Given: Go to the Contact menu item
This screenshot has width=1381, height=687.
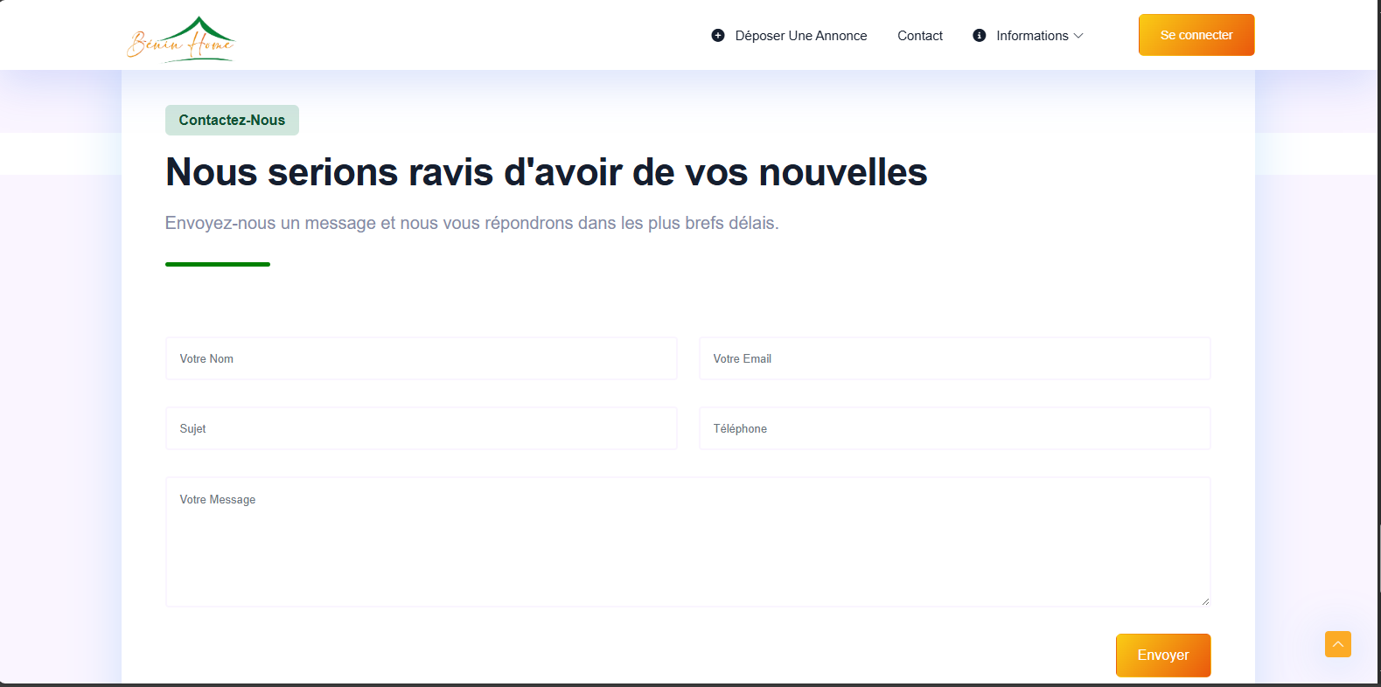Looking at the screenshot, I should click(919, 36).
